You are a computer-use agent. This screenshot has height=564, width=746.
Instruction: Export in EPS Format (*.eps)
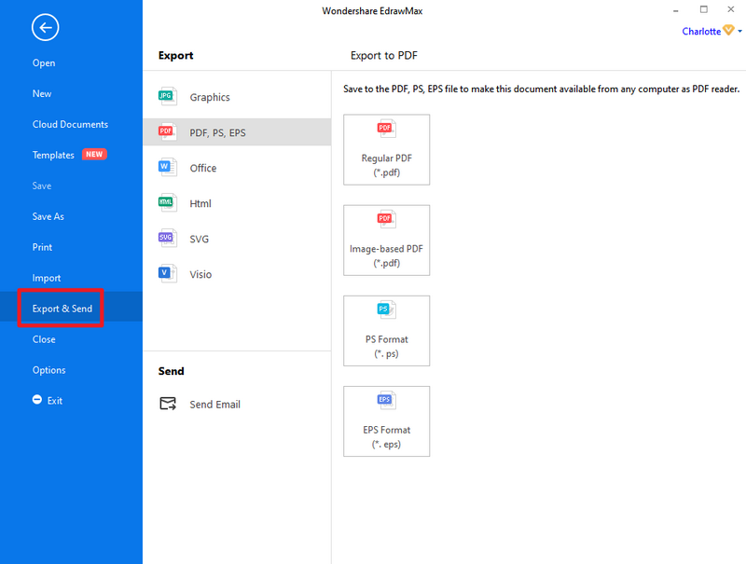(386, 421)
